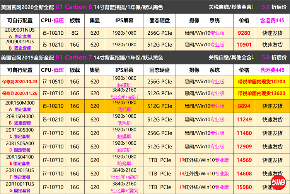Click the down arrow after 其他全含

click(x=253, y=7)
